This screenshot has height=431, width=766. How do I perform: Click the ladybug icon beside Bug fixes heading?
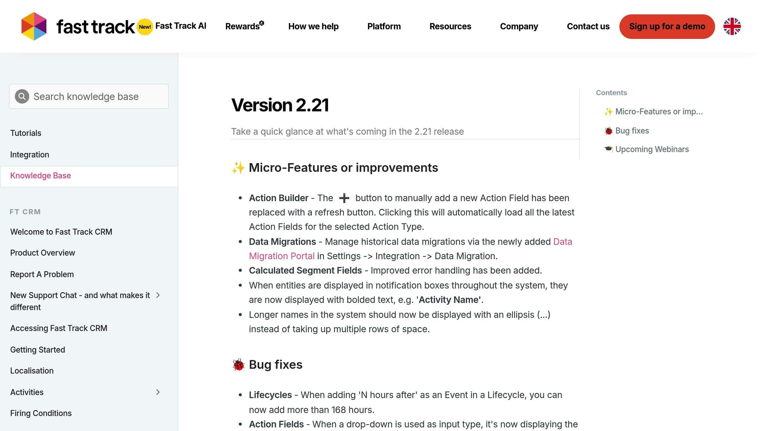(238, 365)
